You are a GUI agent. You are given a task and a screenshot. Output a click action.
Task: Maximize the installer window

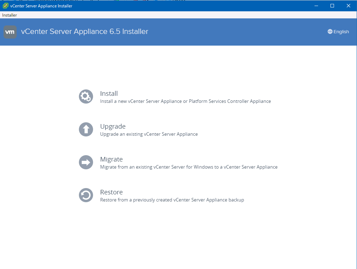[x=332, y=6]
